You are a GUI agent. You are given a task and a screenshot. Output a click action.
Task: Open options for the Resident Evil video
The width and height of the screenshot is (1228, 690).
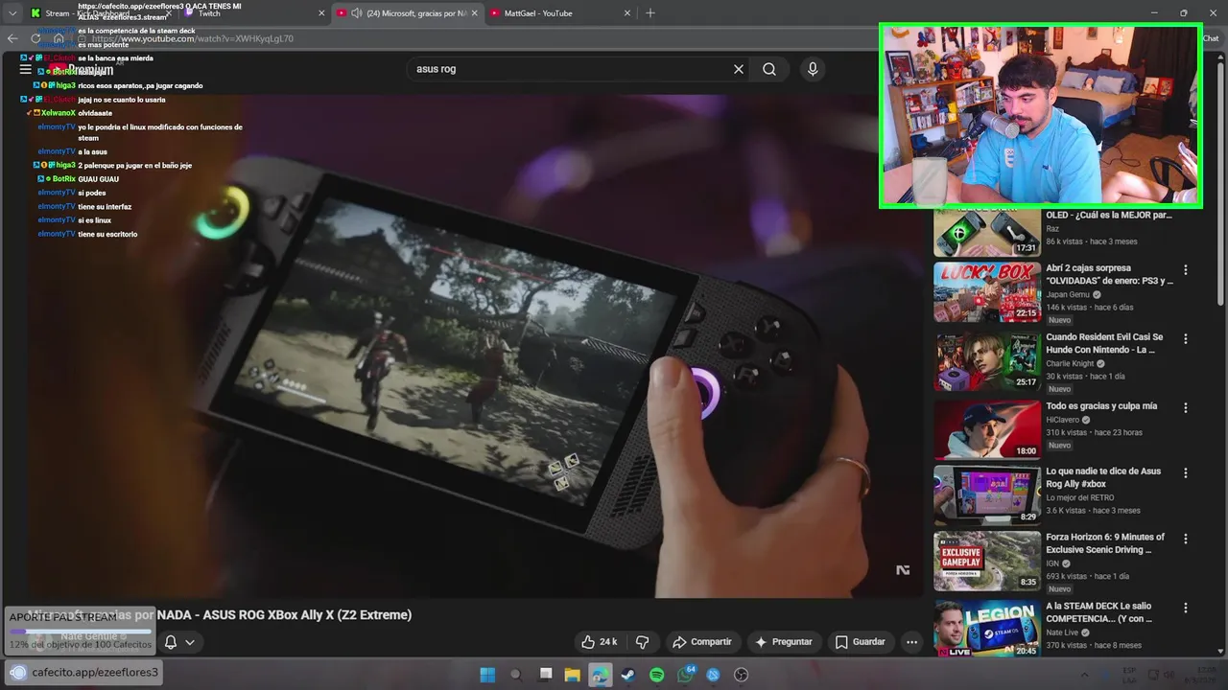pyautogui.click(x=1186, y=339)
